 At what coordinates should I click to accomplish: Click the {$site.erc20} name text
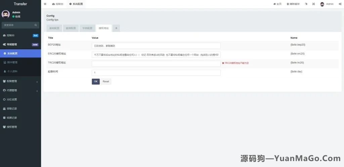pos(298,54)
